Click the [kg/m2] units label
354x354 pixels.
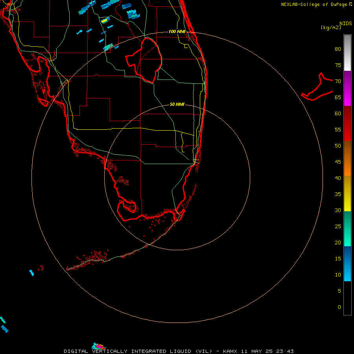[x=331, y=28]
